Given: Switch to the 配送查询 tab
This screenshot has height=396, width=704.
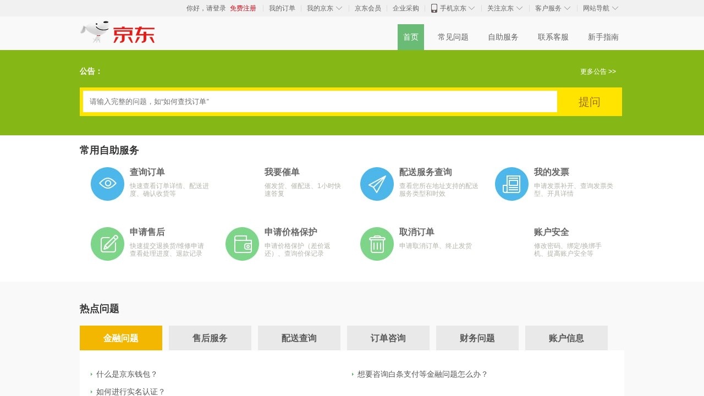Looking at the screenshot, I should 299,338.
